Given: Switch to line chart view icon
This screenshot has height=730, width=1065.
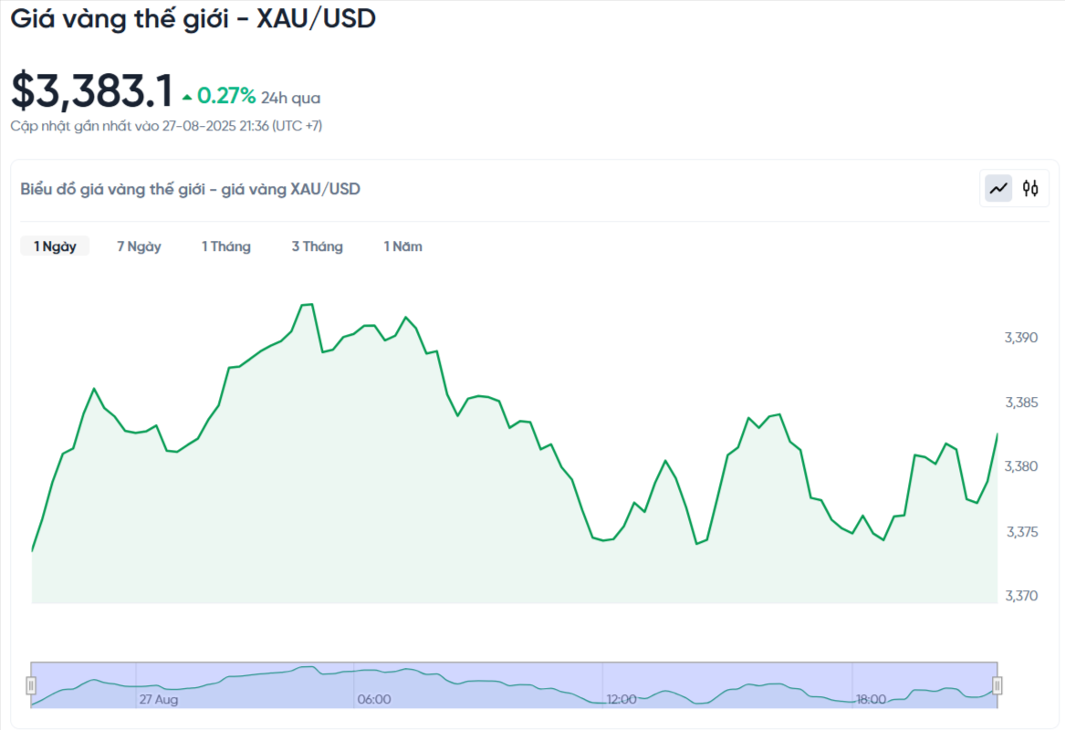Looking at the screenshot, I should coord(998,188).
